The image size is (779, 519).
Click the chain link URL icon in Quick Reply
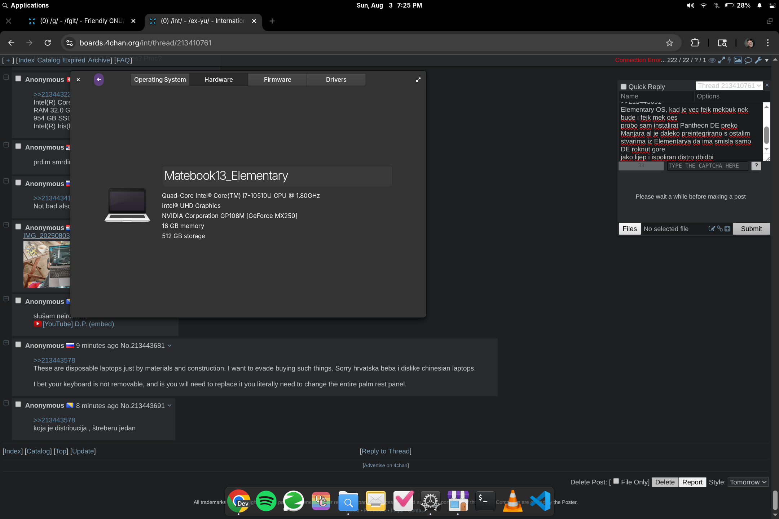pos(720,229)
